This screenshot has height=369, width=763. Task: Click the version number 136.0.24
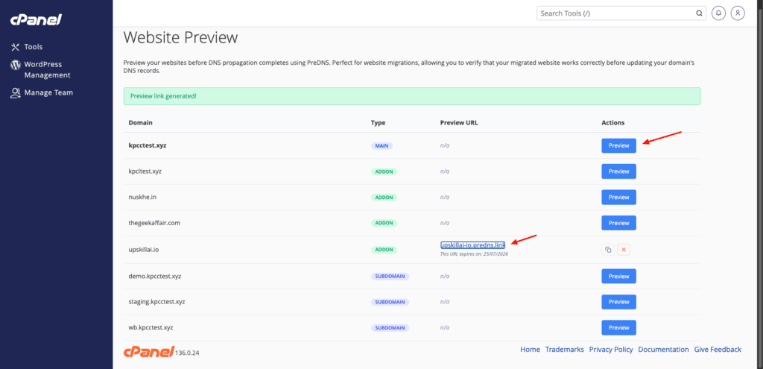click(x=187, y=353)
